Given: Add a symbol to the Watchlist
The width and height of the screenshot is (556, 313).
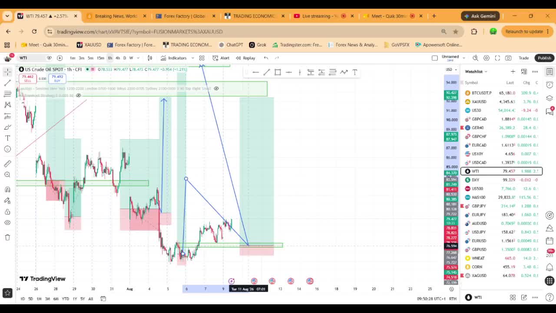Looking at the screenshot, I should (x=513, y=72).
